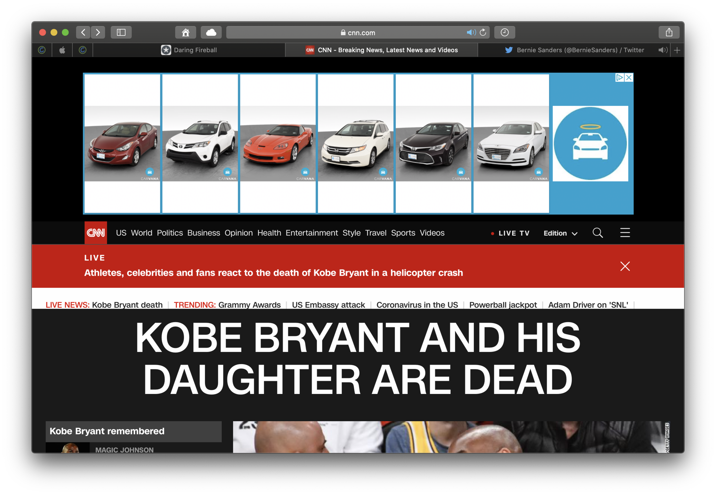Screen dimensions: 716x495
Task: Open the live Kobe Bryant reactions headline
Action: (274, 273)
